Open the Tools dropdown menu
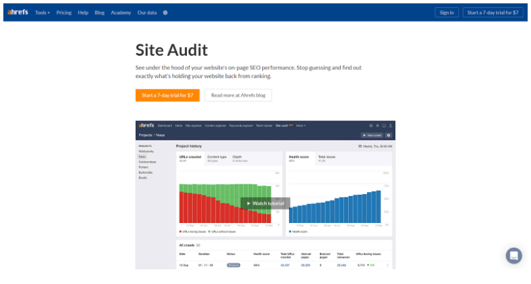 [42, 13]
